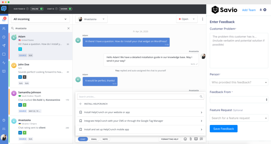Open the activity pulse reports icon
The width and height of the screenshot is (271, 144).
point(4,63)
